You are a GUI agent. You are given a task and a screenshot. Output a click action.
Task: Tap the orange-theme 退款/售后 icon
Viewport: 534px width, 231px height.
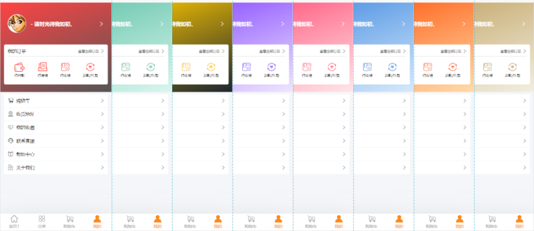(x=452, y=67)
